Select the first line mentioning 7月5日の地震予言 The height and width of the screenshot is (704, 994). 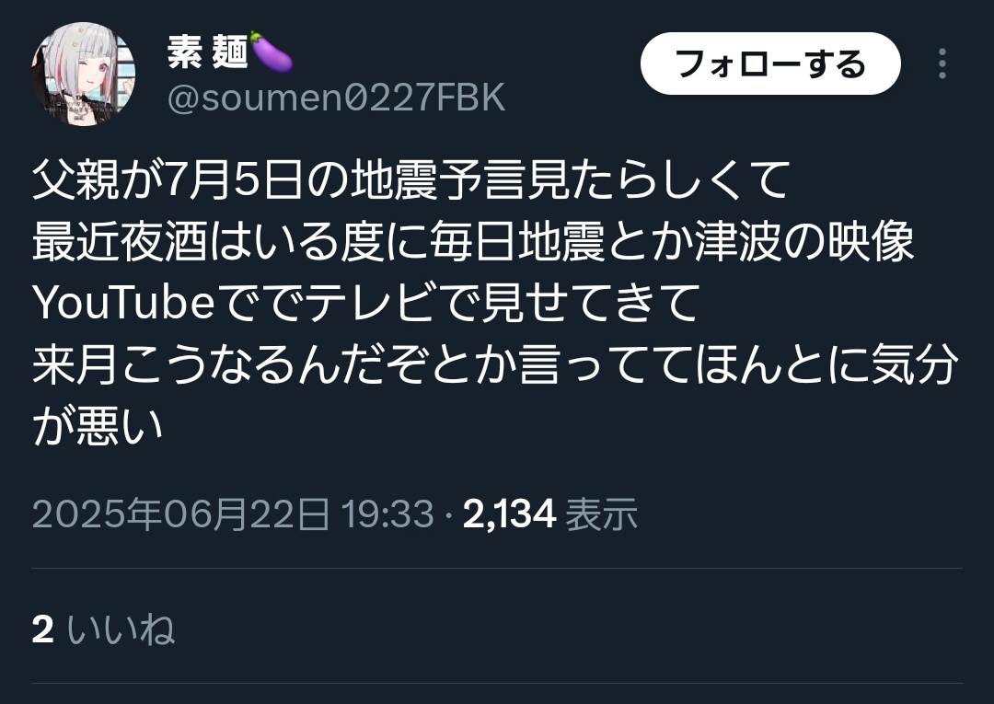(410, 180)
